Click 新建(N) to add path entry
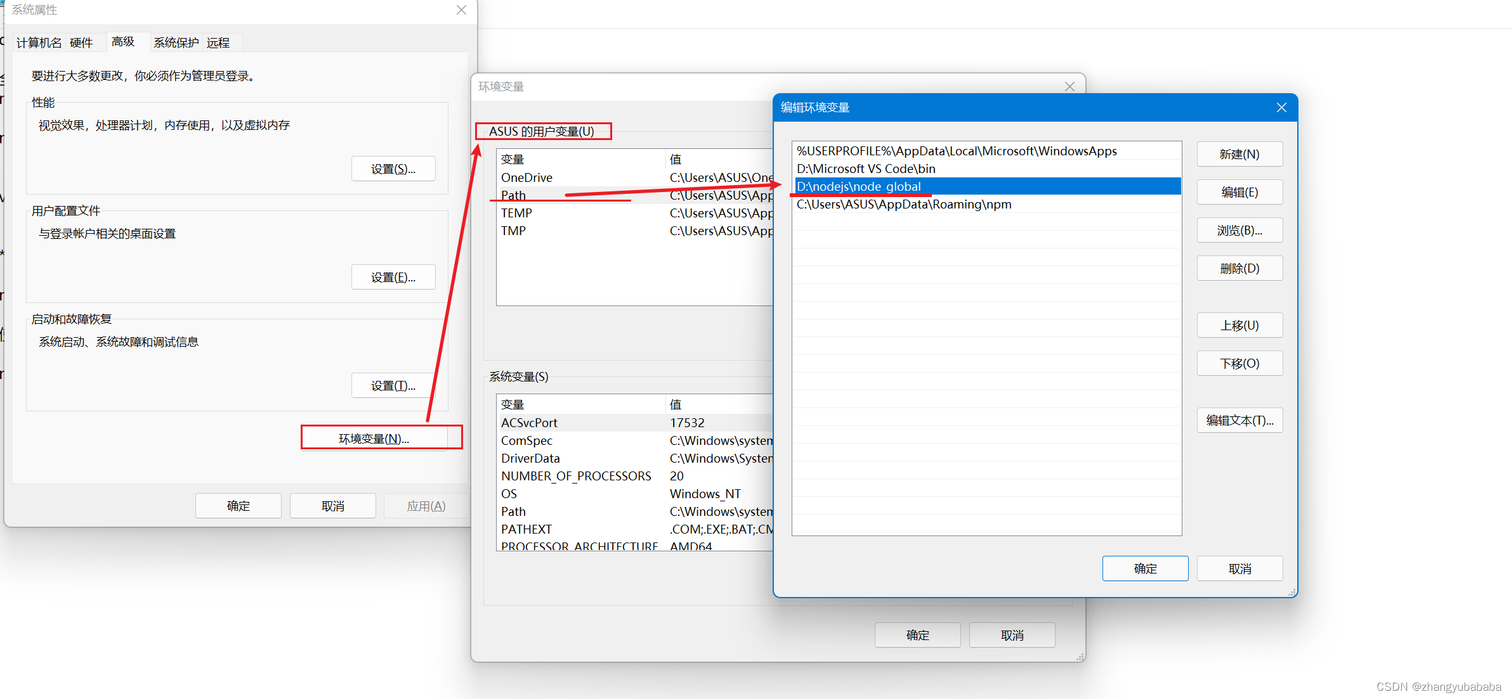 click(x=1239, y=155)
